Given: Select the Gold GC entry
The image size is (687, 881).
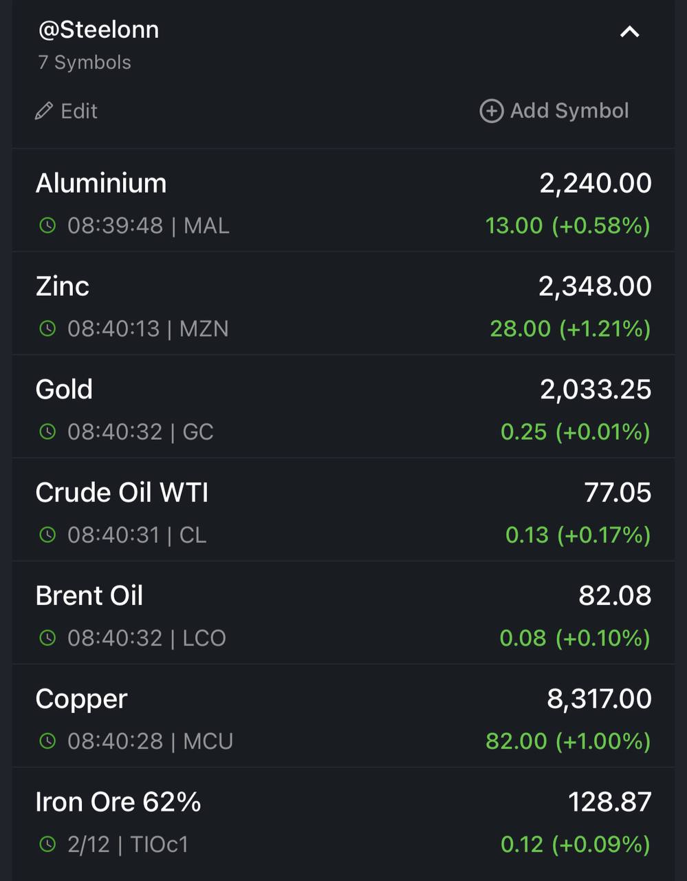Looking at the screenshot, I should coord(343,407).
